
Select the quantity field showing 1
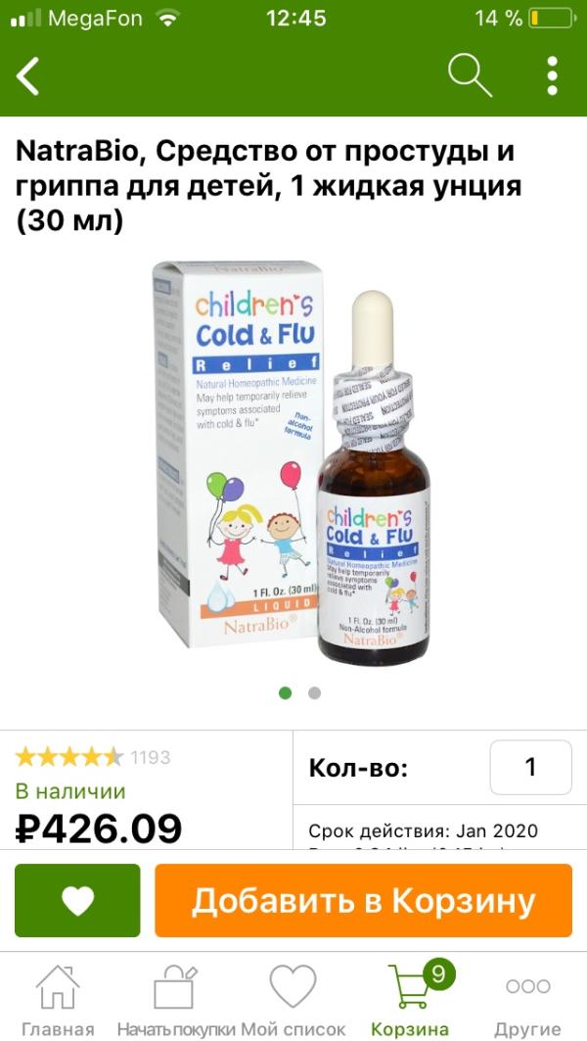(x=530, y=768)
